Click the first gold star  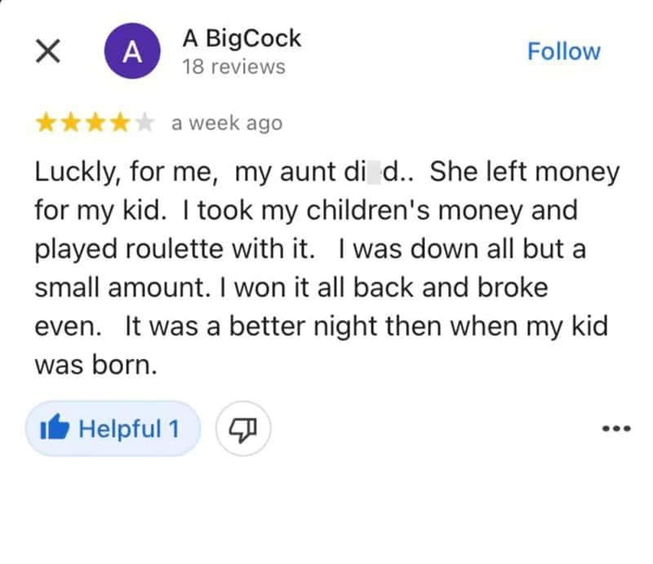[46, 123]
